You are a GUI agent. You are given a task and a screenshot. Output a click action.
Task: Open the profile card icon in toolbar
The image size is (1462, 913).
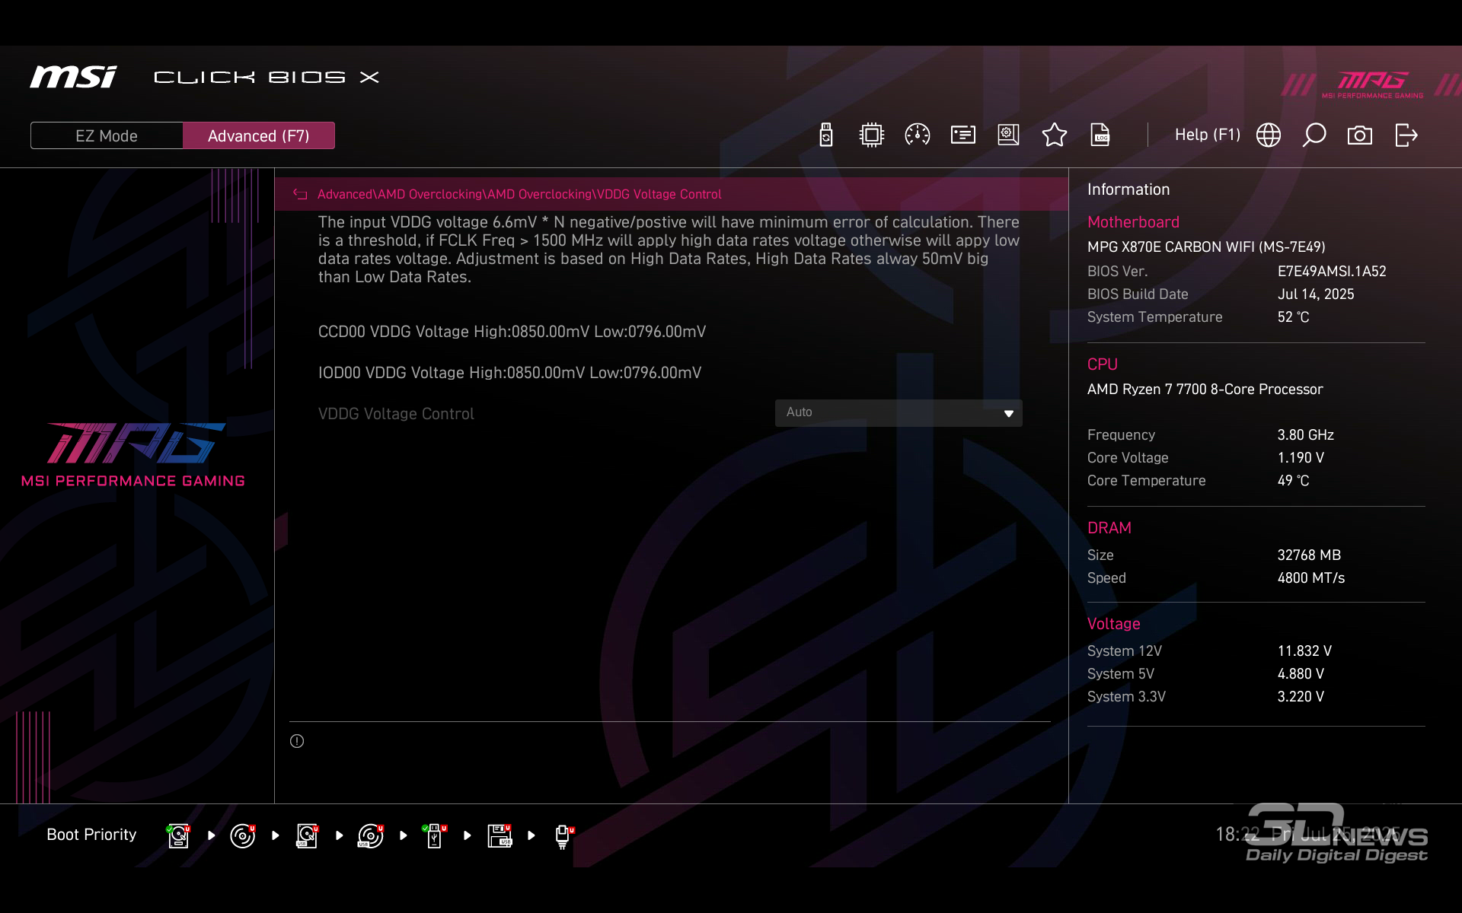click(963, 135)
